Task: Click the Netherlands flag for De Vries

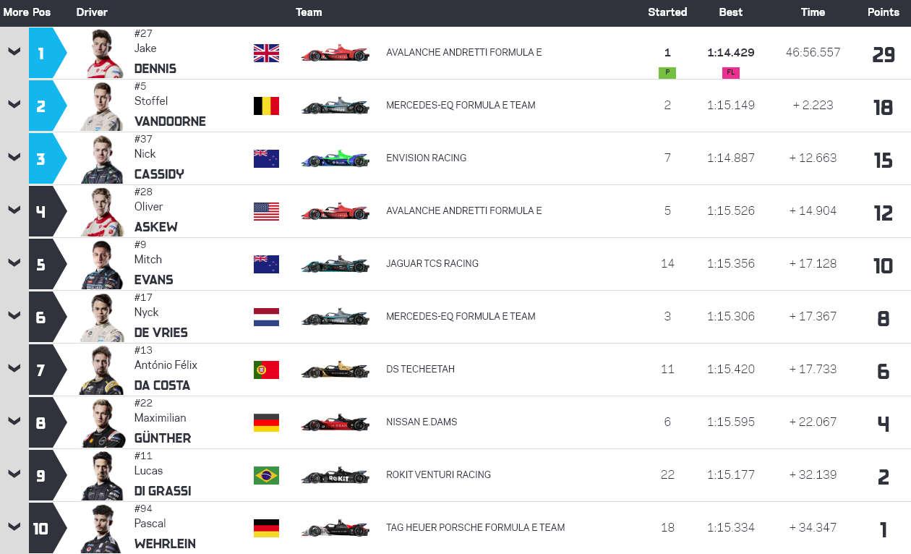Action: 266,317
